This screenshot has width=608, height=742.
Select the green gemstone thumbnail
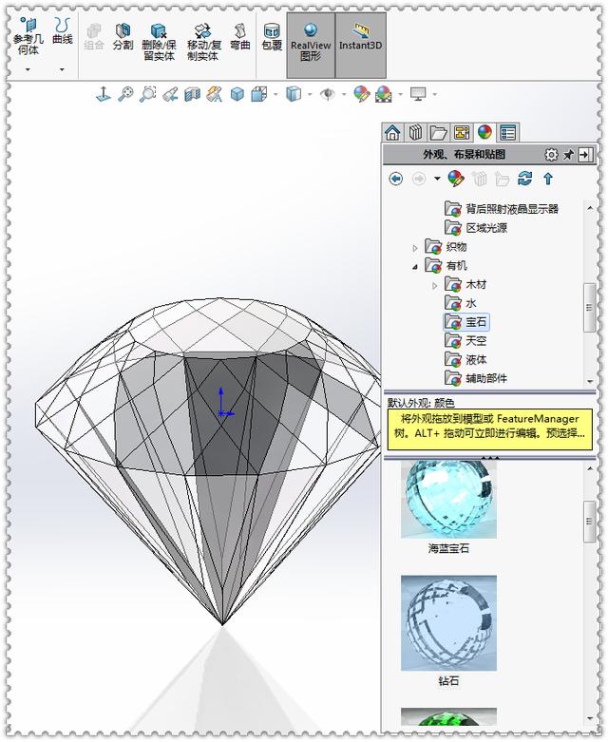(x=448, y=716)
